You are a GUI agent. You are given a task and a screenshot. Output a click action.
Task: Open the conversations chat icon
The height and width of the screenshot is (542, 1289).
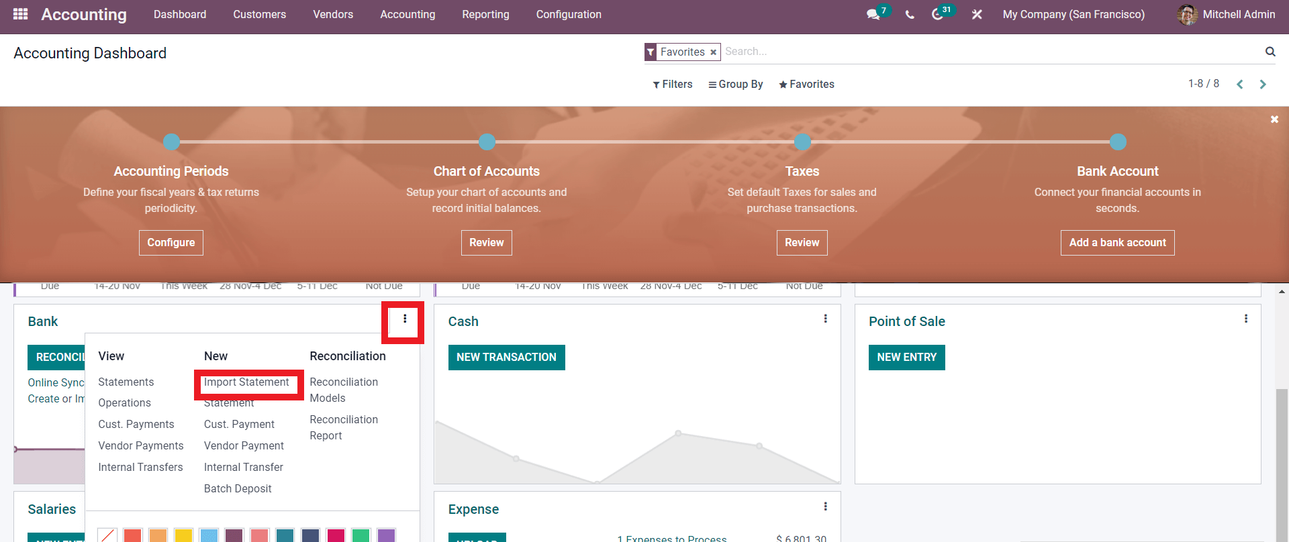click(873, 14)
